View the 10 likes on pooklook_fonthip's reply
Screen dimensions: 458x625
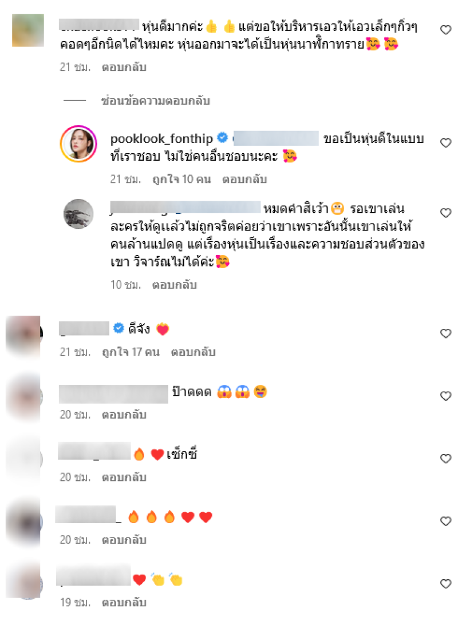[x=181, y=180]
